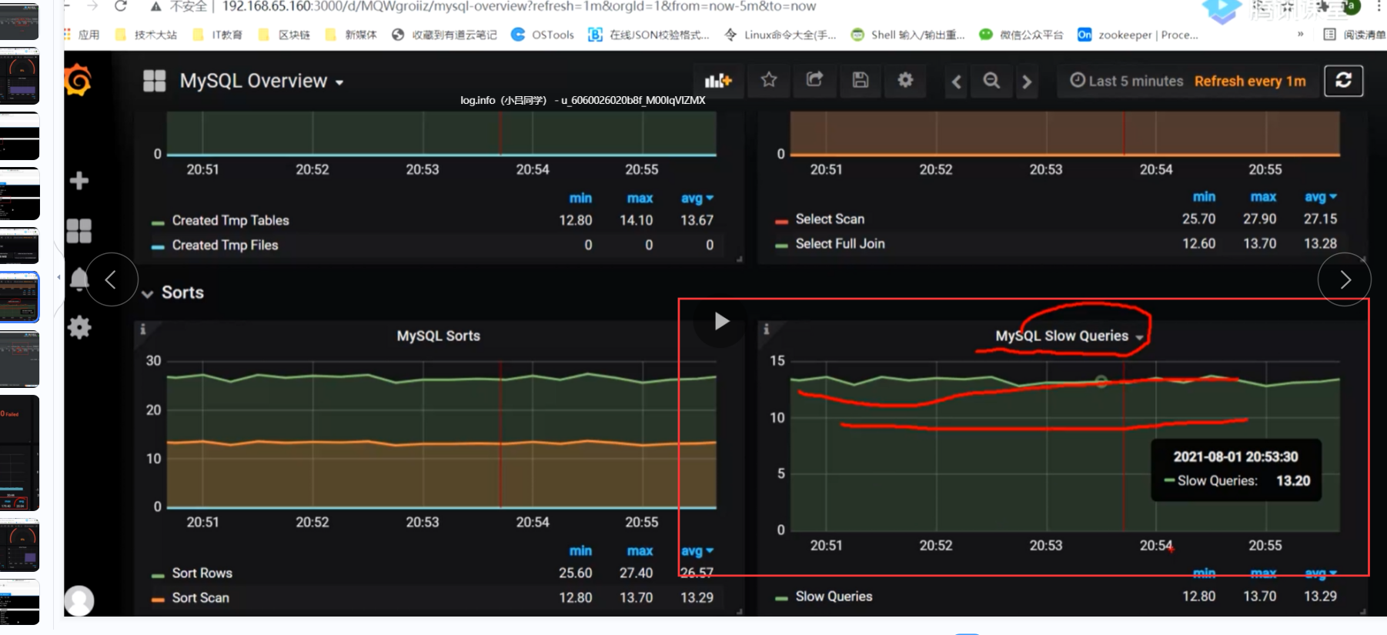Click Refresh every 1m interval text
The height and width of the screenshot is (635, 1387).
[x=1250, y=81]
